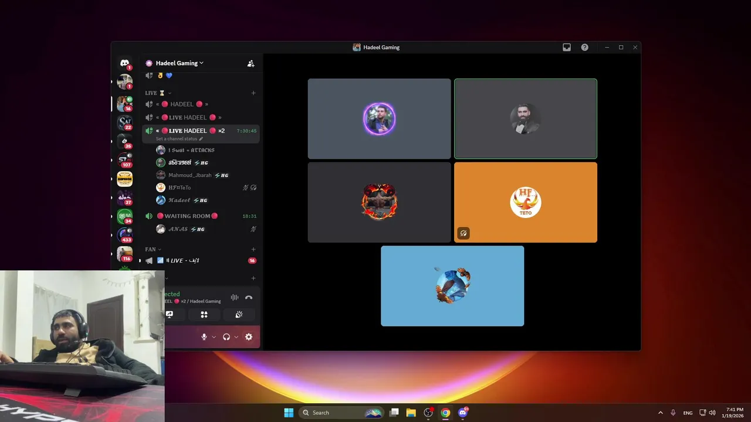Open the soundboard

point(239,314)
